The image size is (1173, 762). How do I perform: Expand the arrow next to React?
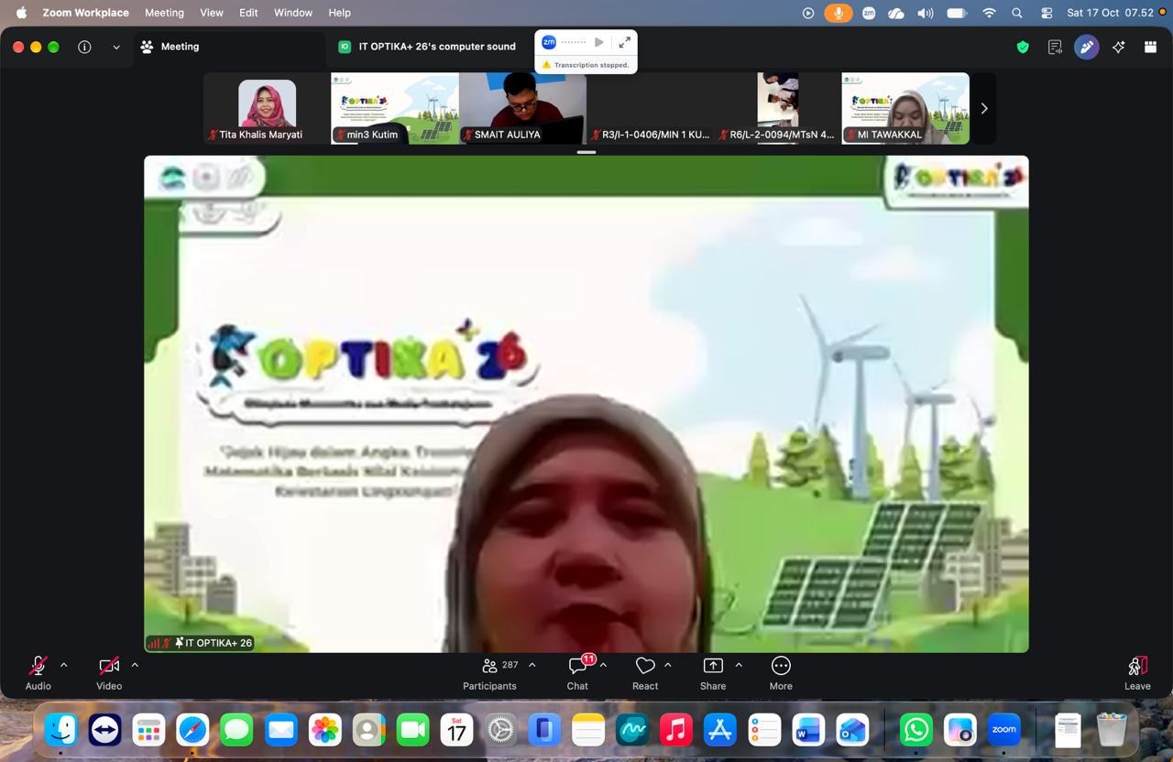[x=667, y=665]
